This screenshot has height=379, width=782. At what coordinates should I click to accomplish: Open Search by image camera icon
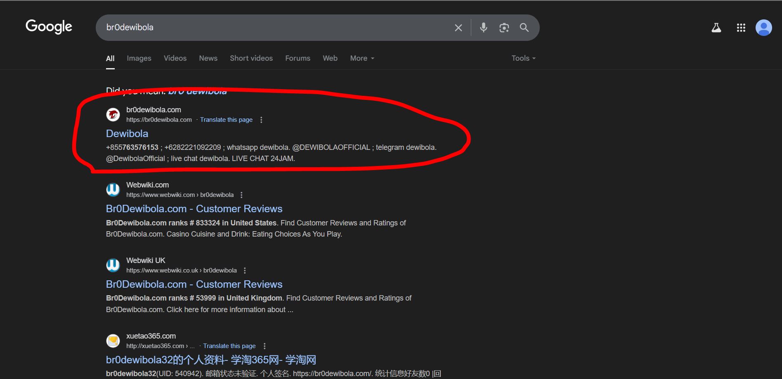click(x=504, y=28)
